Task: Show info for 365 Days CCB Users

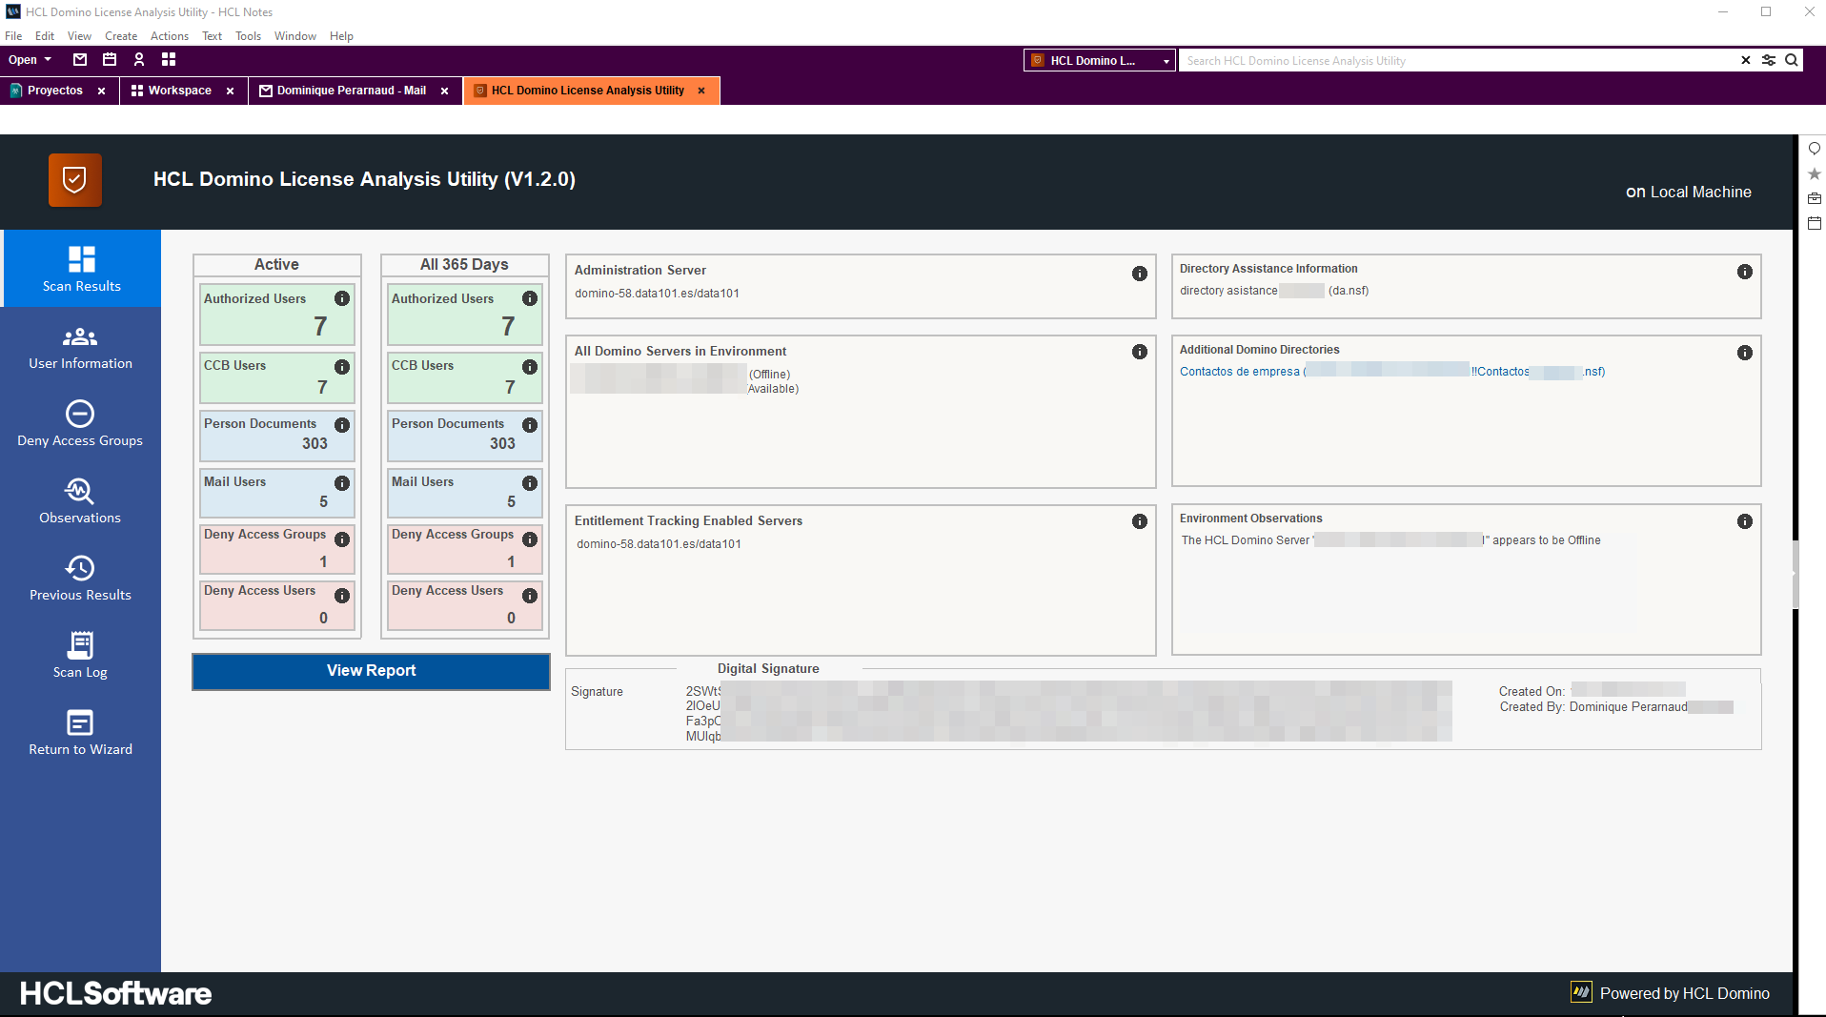Action: pos(530,367)
